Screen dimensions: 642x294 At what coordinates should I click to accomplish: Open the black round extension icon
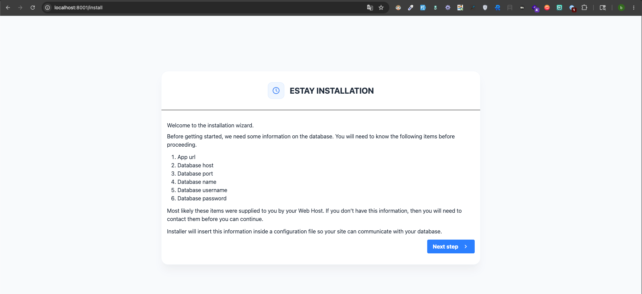point(522,8)
